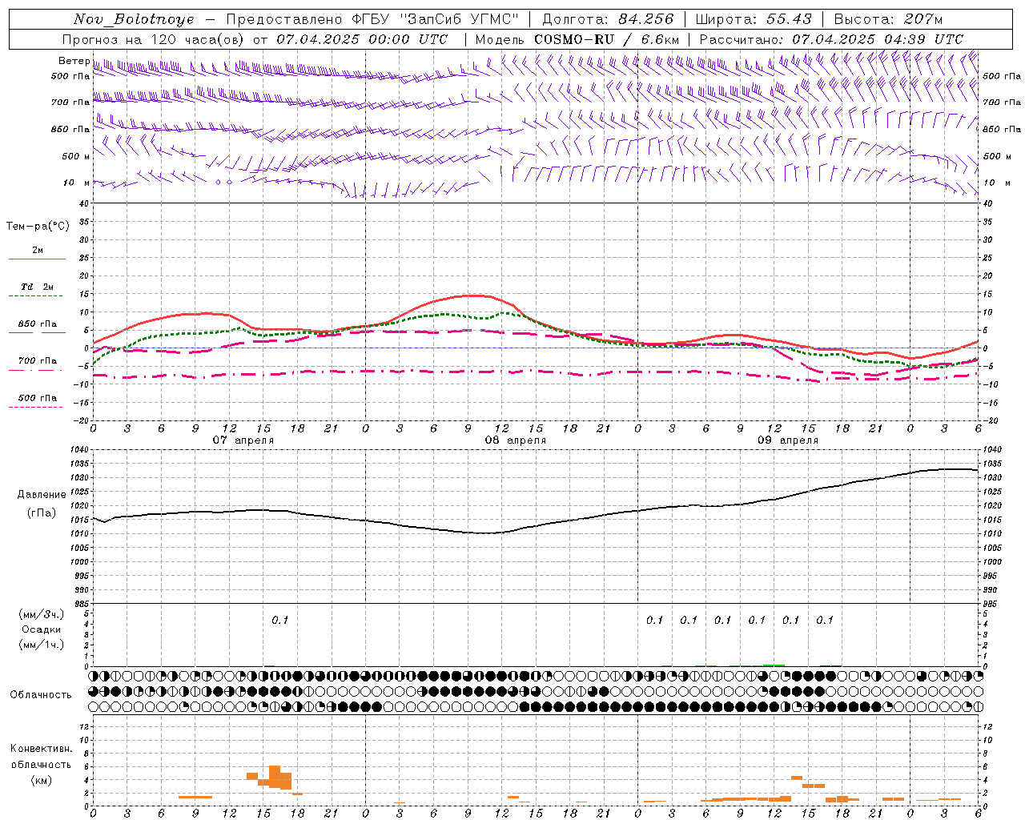
Task: Click the red 2м temperature legend line
Action: (x=37, y=259)
